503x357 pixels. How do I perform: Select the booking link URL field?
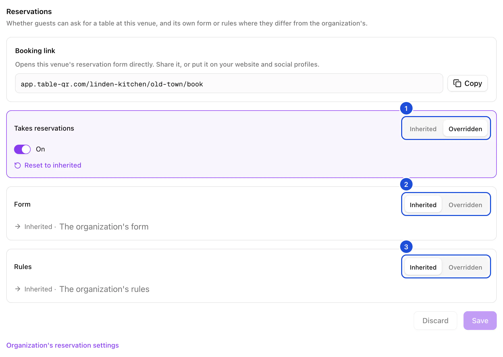[229, 83]
